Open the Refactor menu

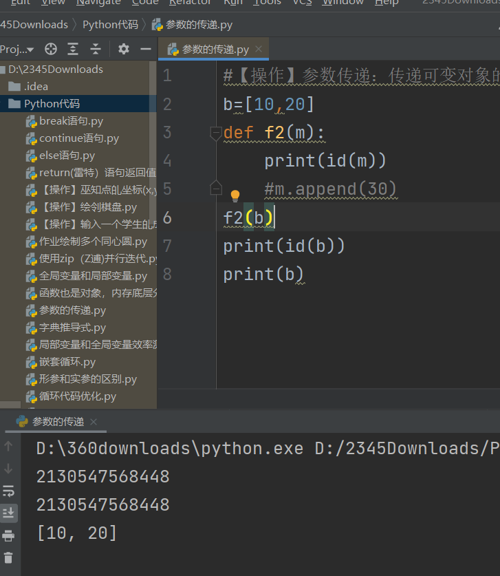(190, 3)
